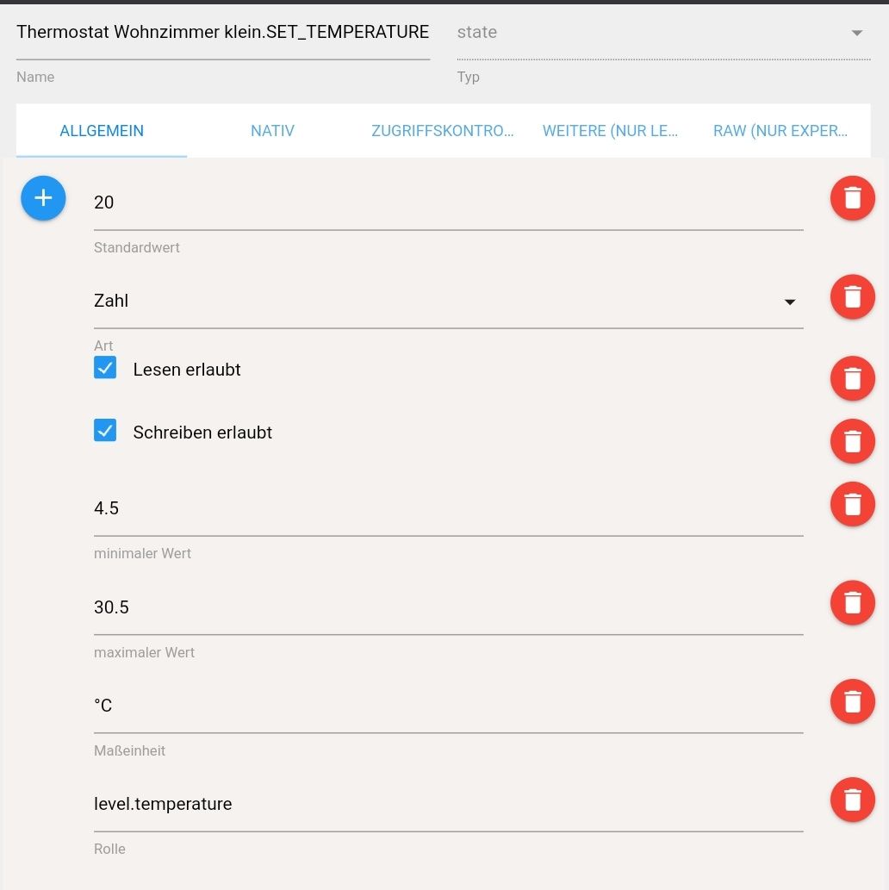Remove the Lesen erlaubt entry via trash icon

pos(852,378)
